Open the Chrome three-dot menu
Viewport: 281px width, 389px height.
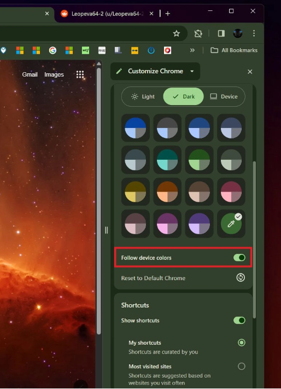point(254,33)
